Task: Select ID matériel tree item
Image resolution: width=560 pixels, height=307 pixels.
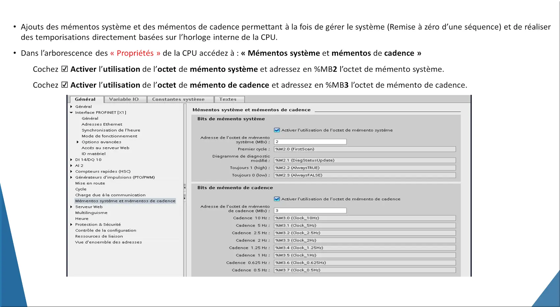Action: 94,154
